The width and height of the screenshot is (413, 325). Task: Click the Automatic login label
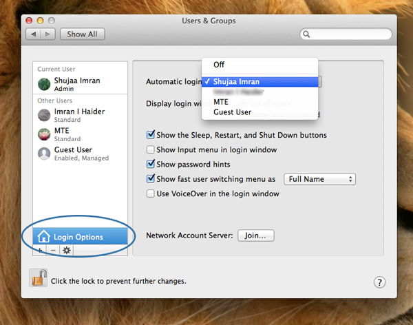[174, 81]
